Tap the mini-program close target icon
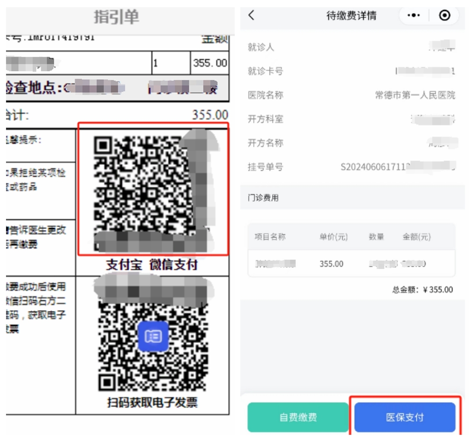The width and height of the screenshot is (475, 442). [x=444, y=15]
